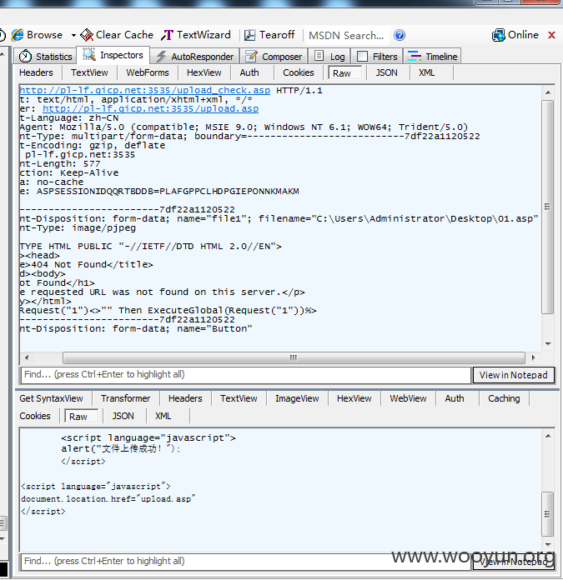This screenshot has height=580, width=563.
Task: Click request pane vertical scrollbar thumb
Action: coord(548,207)
